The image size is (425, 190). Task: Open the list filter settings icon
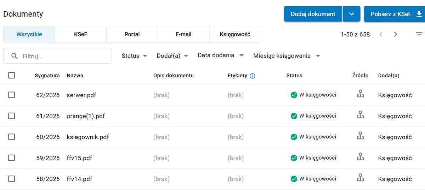419,34
